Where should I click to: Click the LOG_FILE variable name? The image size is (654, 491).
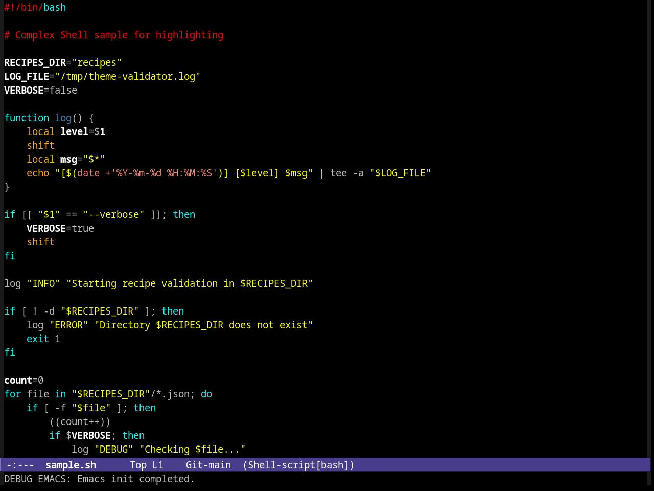(27, 76)
